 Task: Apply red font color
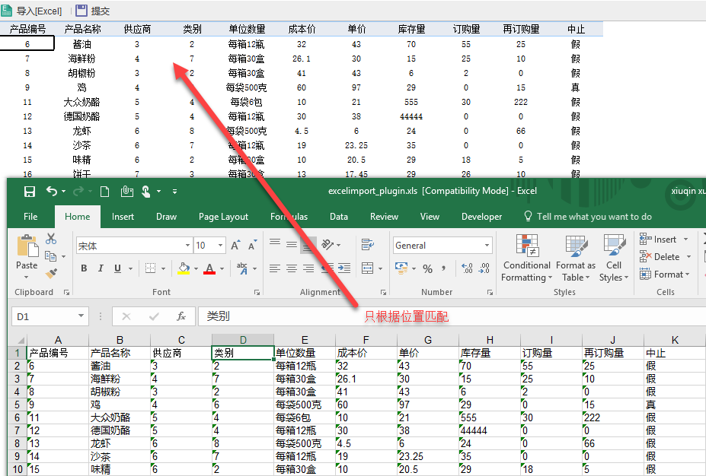tap(209, 268)
